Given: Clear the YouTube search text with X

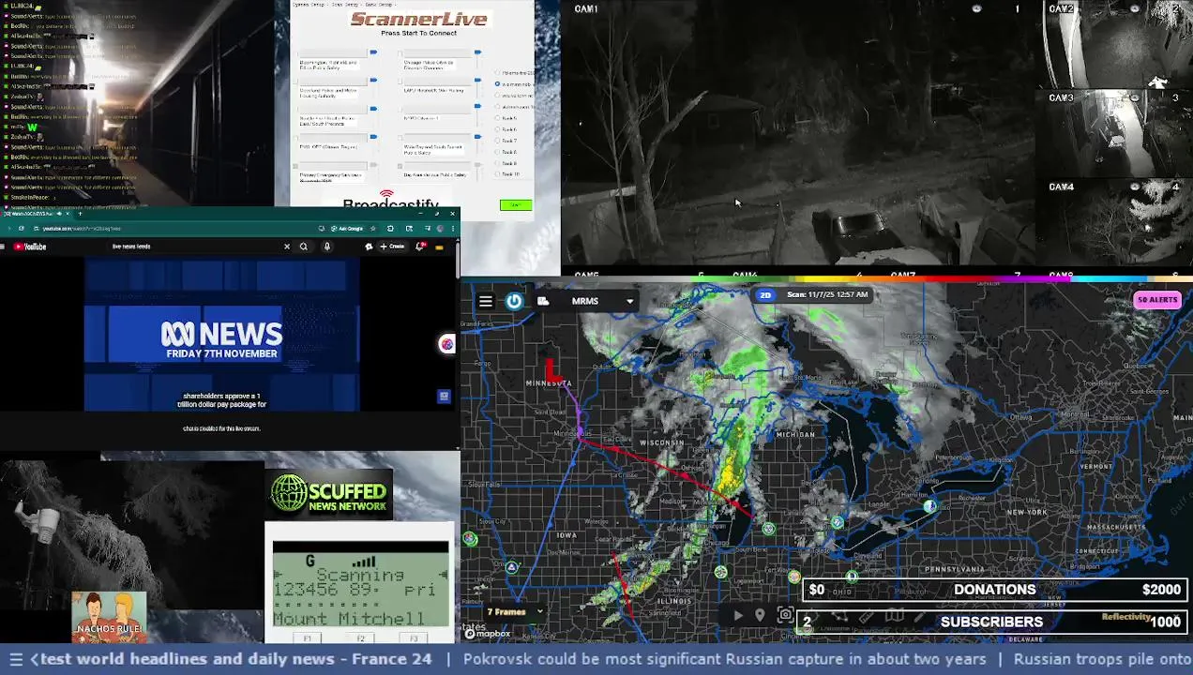Looking at the screenshot, I should (x=287, y=247).
